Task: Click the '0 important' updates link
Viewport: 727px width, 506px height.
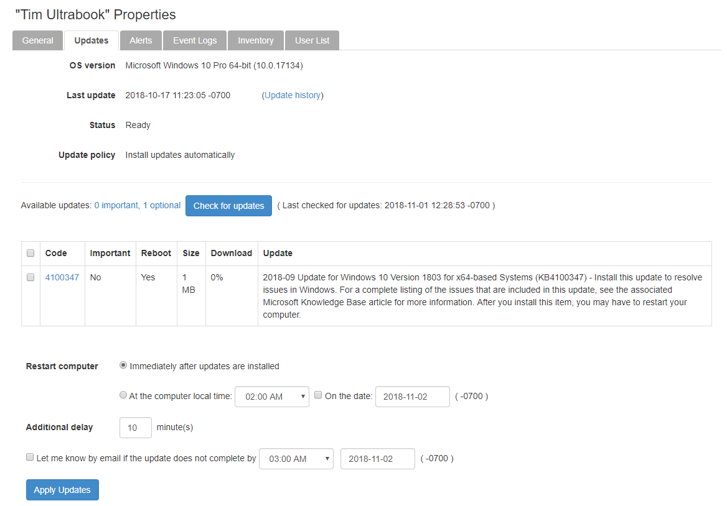Action: (x=117, y=206)
